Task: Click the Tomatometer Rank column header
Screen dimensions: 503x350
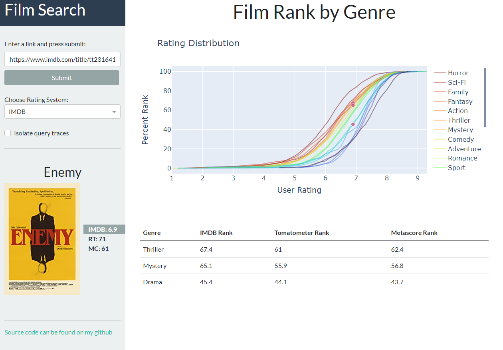Action: click(302, 233)
